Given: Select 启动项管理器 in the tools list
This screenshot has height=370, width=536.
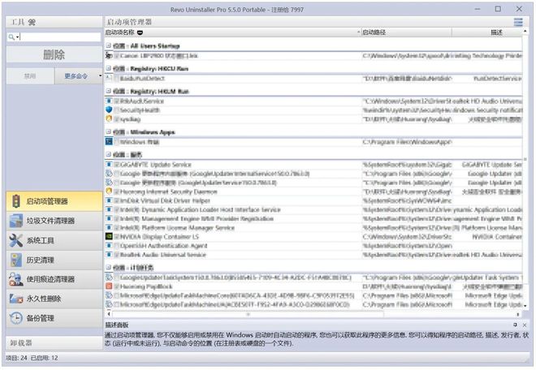Looking at the screenshot, I should 54,201.
